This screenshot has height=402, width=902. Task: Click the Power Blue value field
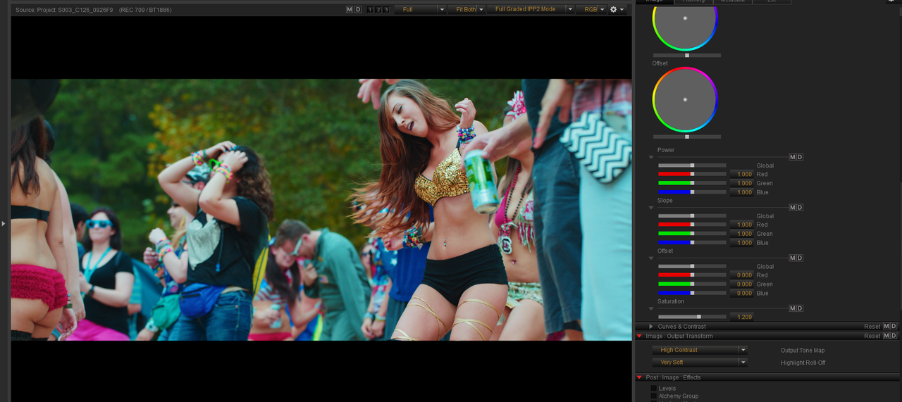741,193
